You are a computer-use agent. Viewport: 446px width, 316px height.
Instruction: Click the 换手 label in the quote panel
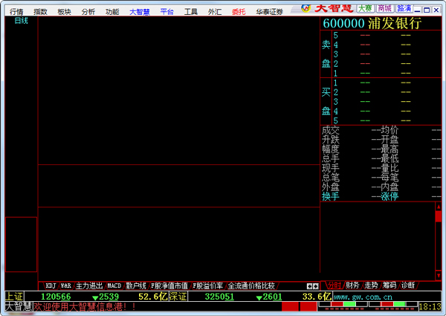coord(331,196)
